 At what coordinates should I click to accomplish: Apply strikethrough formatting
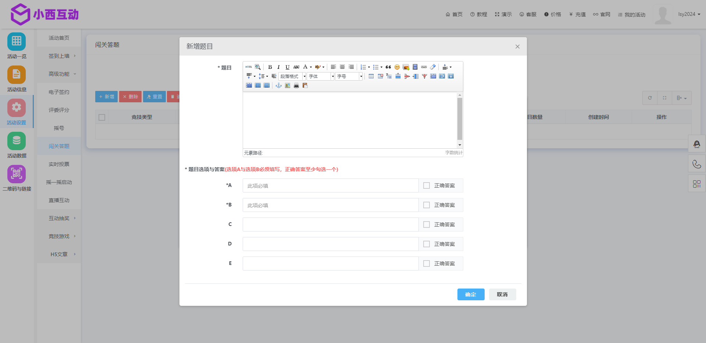296,67
